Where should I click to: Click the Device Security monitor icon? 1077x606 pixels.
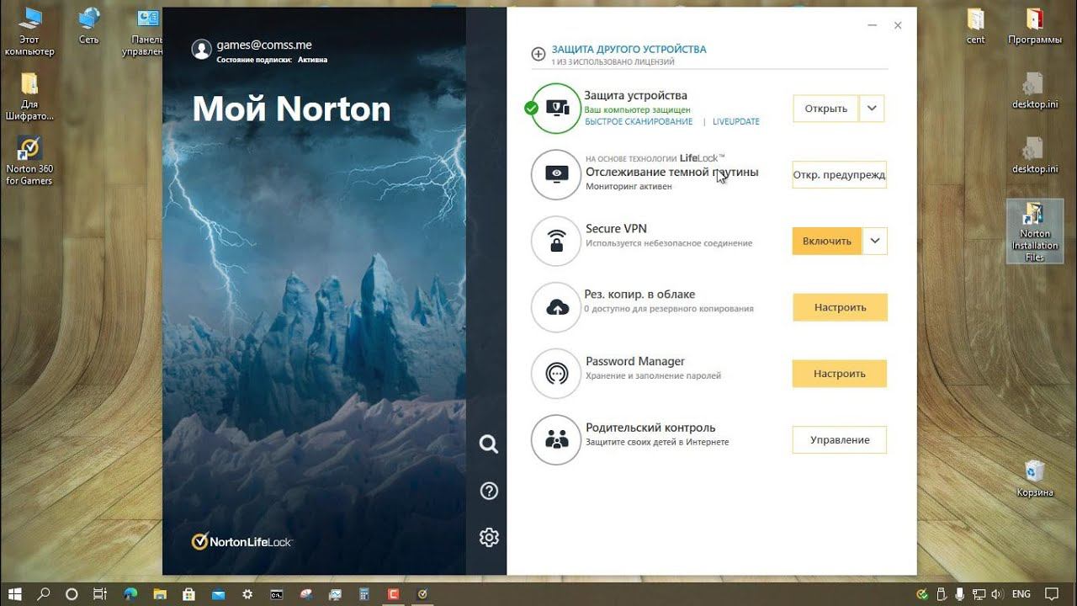click(x=556, y=108)
